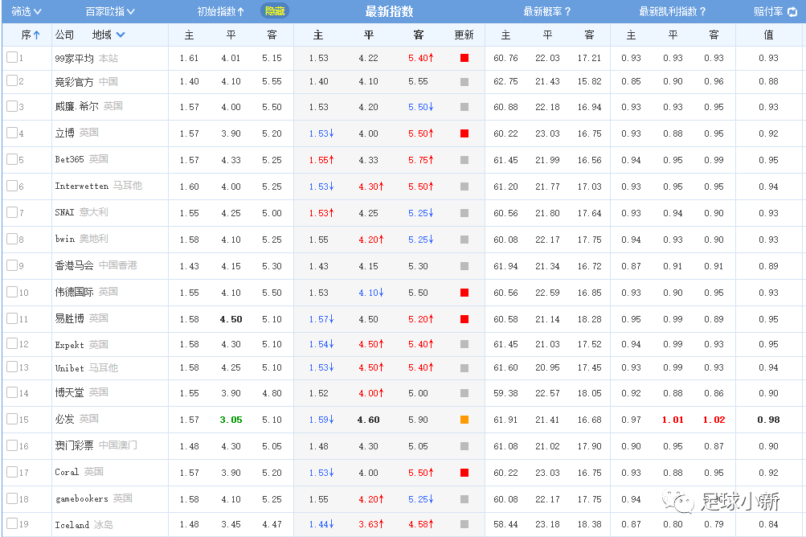The image size is (806, 537).
Task: Enable the Bet365 row checkbox
Action: point(12,159)
